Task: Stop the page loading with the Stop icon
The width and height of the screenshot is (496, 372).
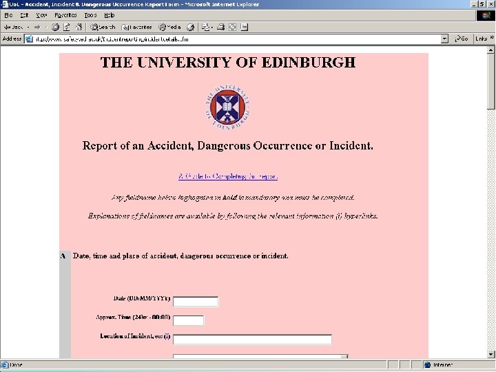Action: click(x=55, y=27)
